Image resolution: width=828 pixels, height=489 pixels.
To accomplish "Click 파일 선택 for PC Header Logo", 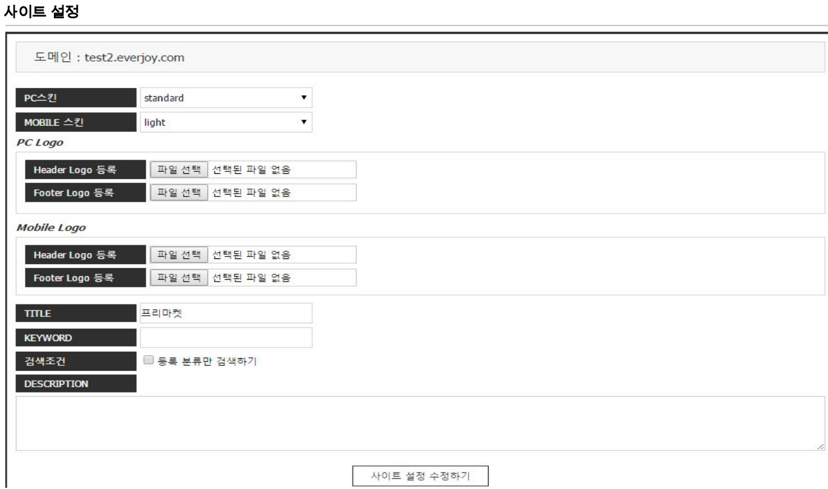I will [178, 170].
